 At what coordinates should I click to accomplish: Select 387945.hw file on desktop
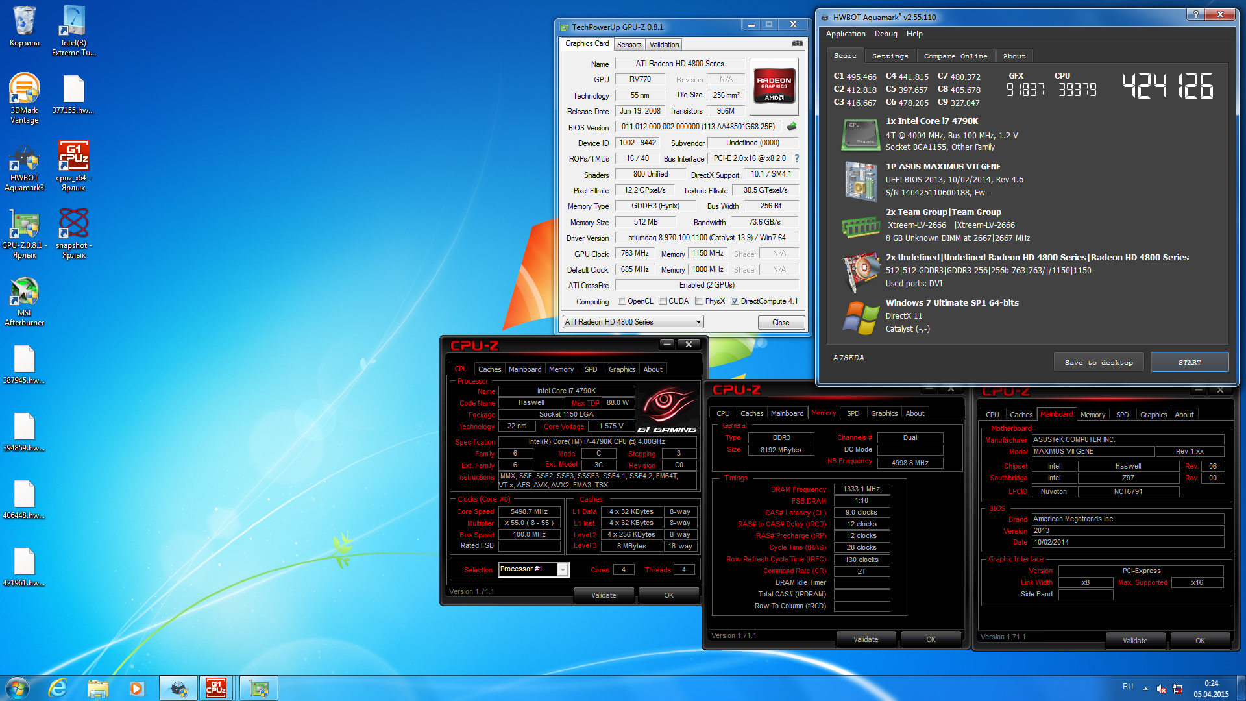24,365
